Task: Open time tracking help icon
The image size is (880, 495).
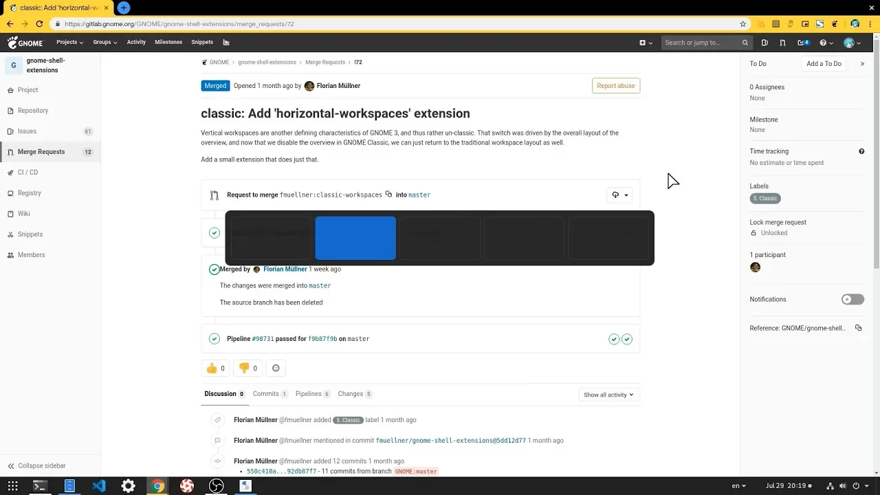Action: [x=861, y=151]
